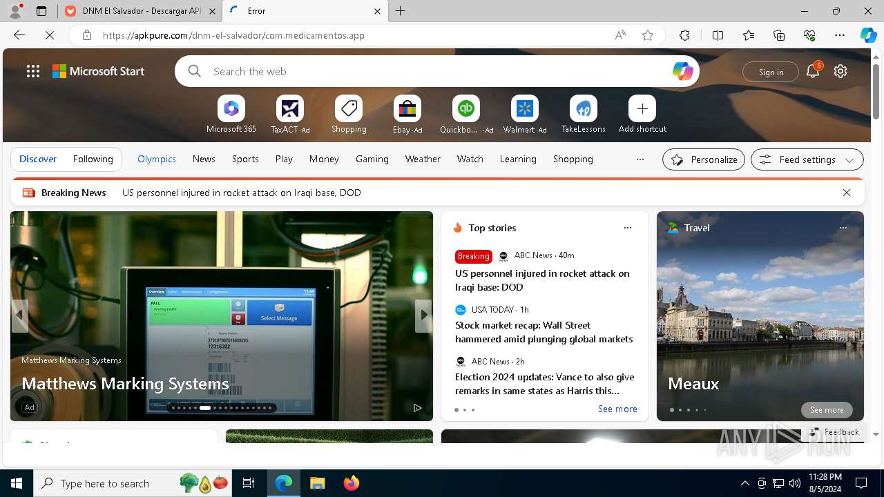This screenshot has width=884, height=497.
Task: Open the Weather category
Action: [423, 159]
